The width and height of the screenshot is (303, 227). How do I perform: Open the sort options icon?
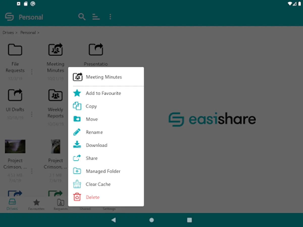(96, 17)
